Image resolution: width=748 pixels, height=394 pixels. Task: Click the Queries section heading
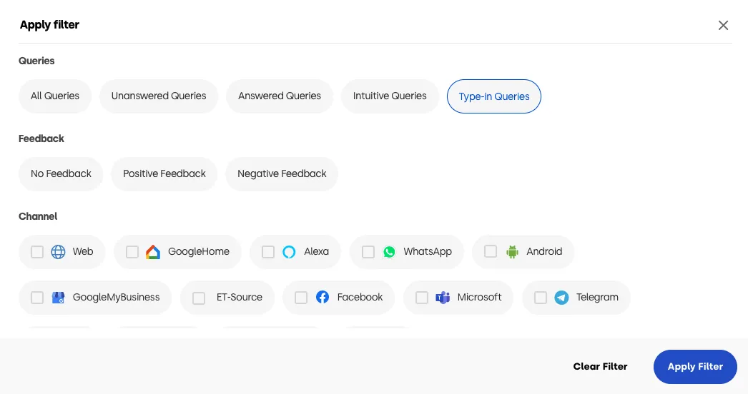pyautogui.click(x=36, y=61)
